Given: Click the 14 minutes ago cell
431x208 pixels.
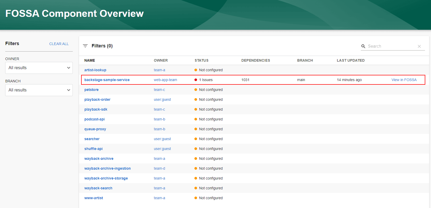Looking at the screenshot, I should (349, 80).
